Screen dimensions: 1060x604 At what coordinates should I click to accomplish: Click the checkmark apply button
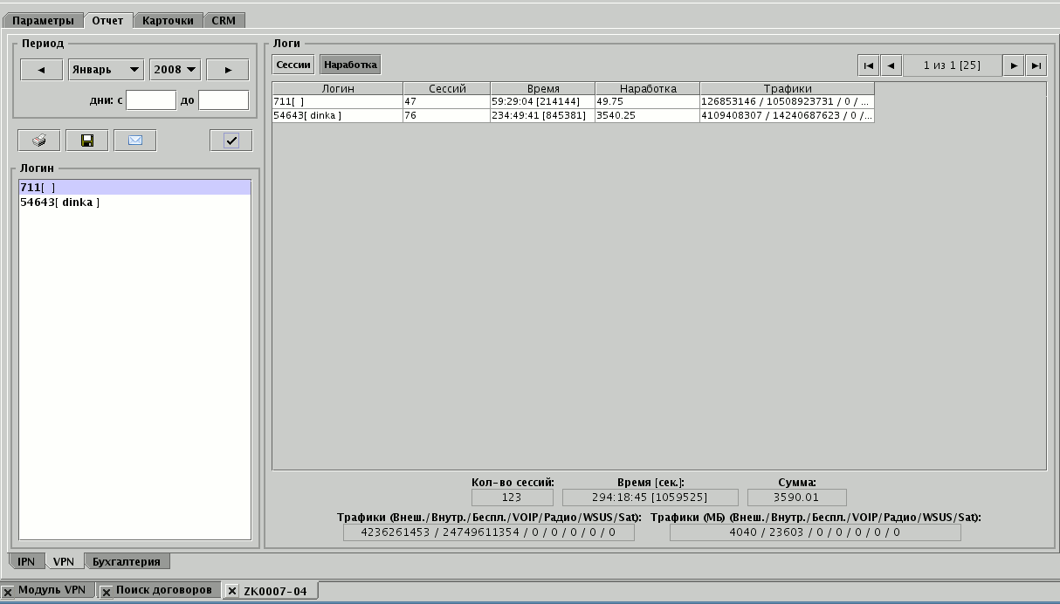click(x=231, y=141)
